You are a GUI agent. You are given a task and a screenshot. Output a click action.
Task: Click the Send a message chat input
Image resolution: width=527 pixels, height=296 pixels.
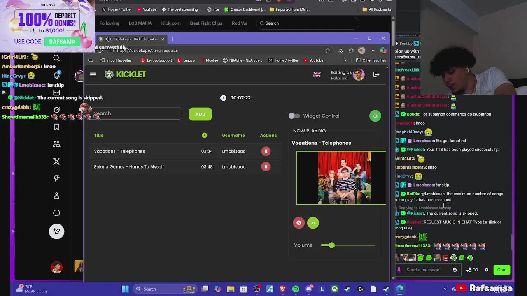[x=428, y=270]
